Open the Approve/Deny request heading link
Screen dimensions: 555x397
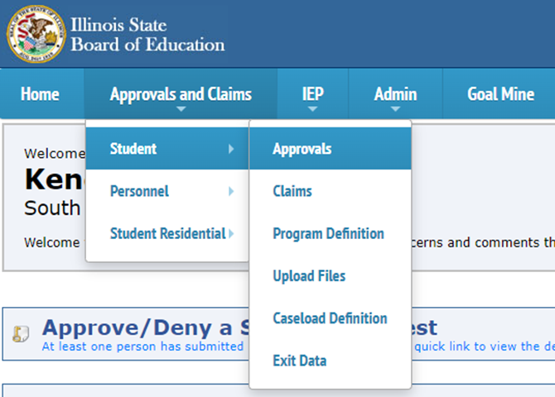[141, 328]
